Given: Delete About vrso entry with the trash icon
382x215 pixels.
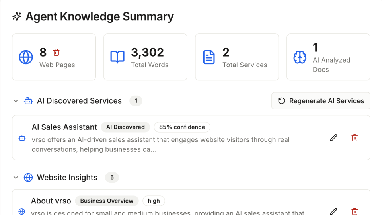Looking at the screenshot, I should (x=355, y=211).
